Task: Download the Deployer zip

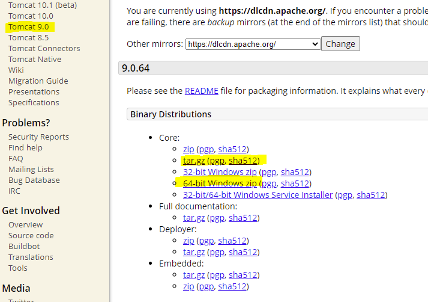Action: (188, 241)
